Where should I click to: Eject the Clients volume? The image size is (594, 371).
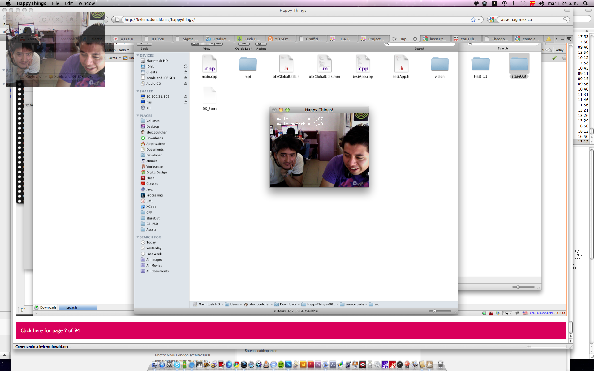[186, 72]
